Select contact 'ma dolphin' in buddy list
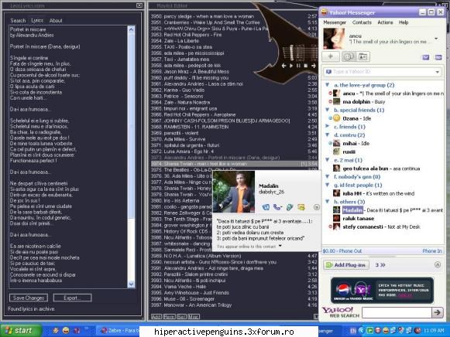This screenshot has width=450, height=337. click(x=356, y=102)
